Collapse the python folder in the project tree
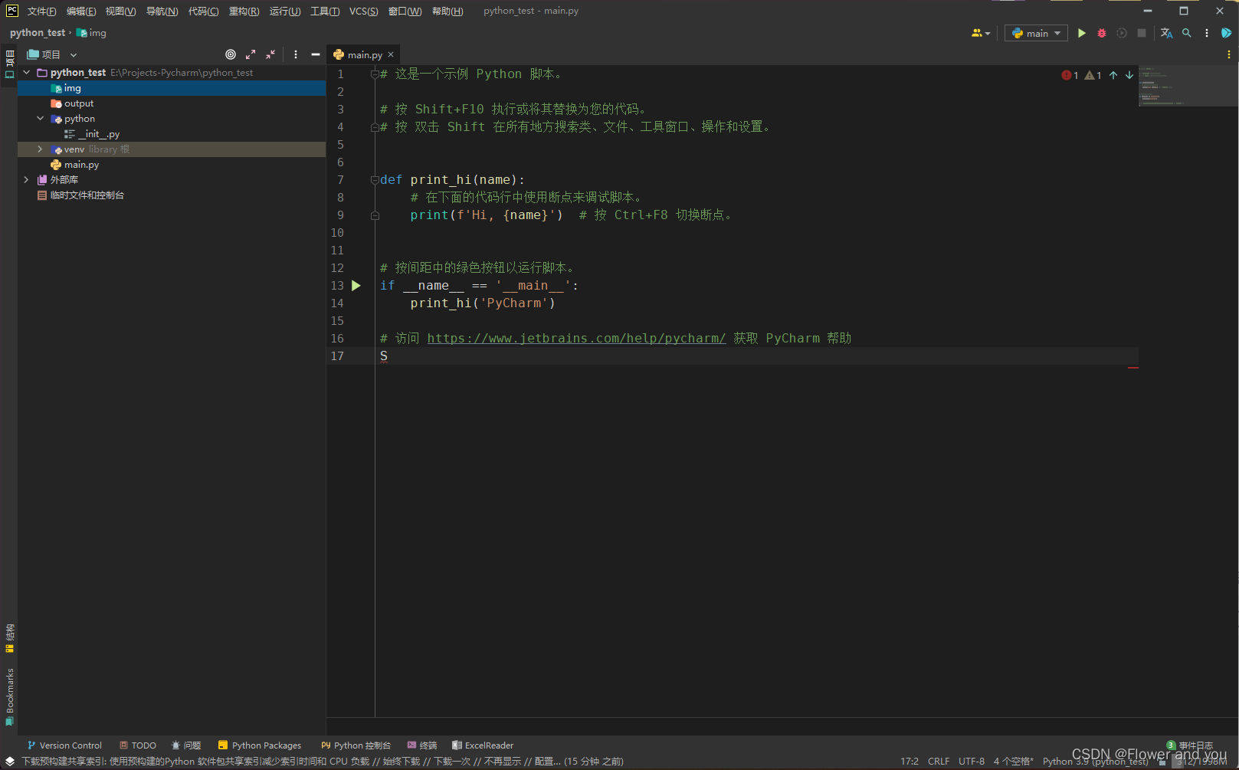 point(40,118)
